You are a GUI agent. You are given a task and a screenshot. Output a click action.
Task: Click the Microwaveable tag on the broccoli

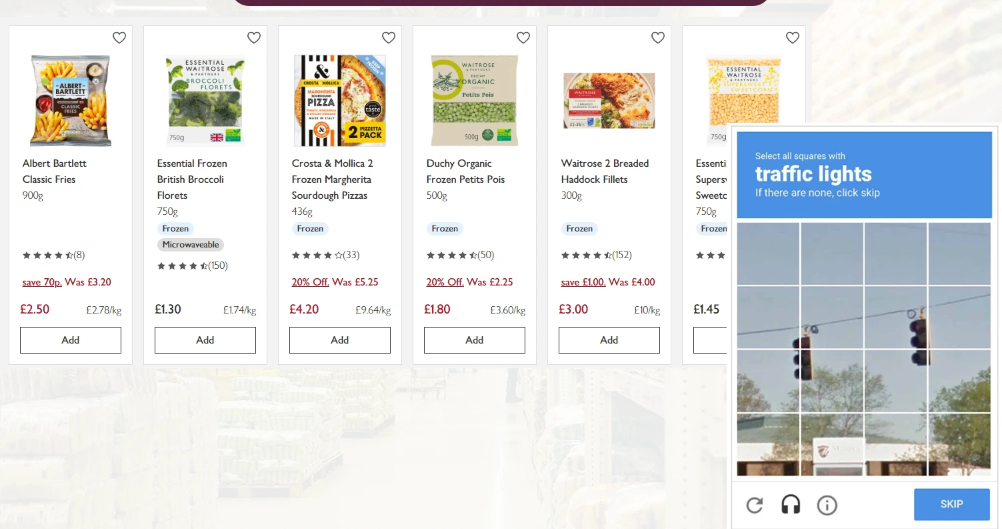click(x=191, y=245)
